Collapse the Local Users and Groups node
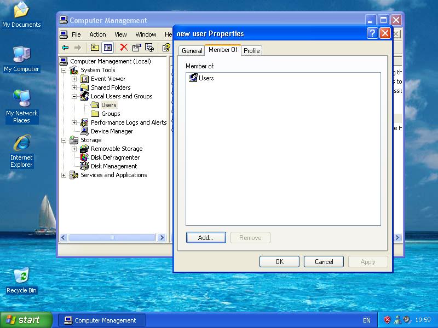 (74, 96)
